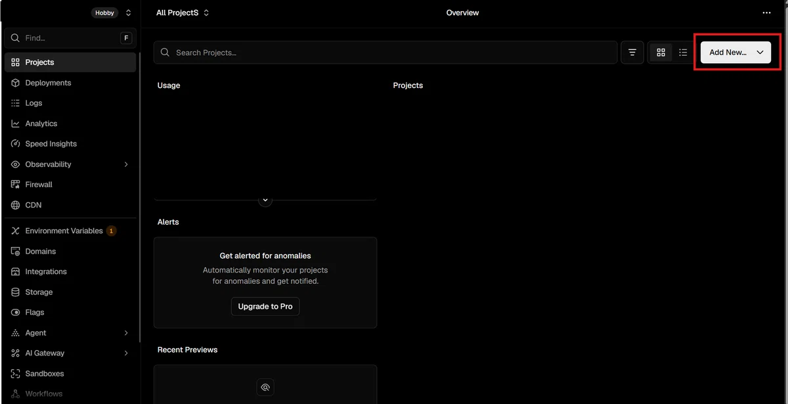This screenshot has width=788, height=404.
Task: Focus the Find… sidebar search field
Action: tap(70, 38)
